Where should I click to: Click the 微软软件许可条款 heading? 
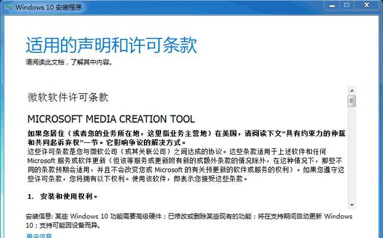(x=68, y=97)
